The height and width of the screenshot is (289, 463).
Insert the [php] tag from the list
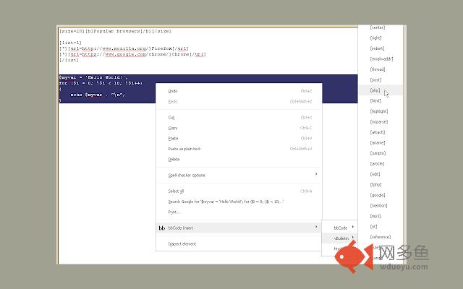(375, 90)
